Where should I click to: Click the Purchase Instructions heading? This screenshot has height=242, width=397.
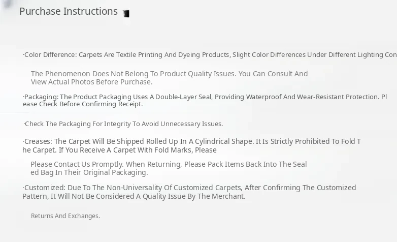(x=69, y=11)
